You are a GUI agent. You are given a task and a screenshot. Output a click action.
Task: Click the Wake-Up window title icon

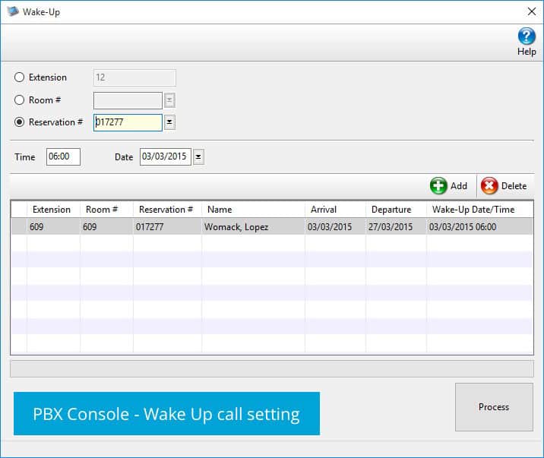coord(12,11)
